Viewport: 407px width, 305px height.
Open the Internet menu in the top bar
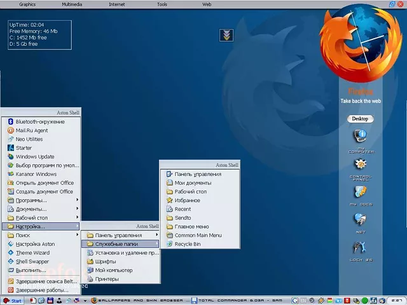point(117,4)
